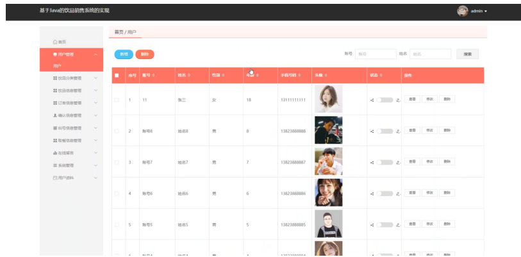
Task: Toggle status switch for user 姓名8
Action: (x=385, y=131)
